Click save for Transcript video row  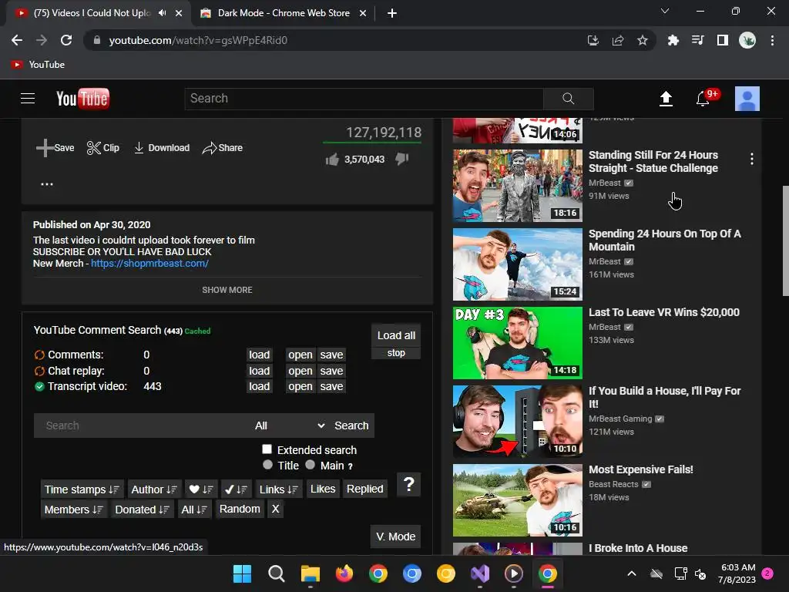(331, 386)
